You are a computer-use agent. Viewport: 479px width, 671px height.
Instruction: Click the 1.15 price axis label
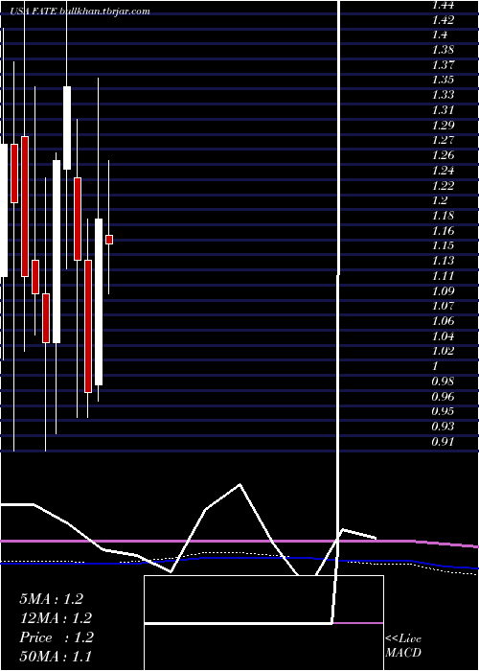pyautogui.click(x=443, y=246)
